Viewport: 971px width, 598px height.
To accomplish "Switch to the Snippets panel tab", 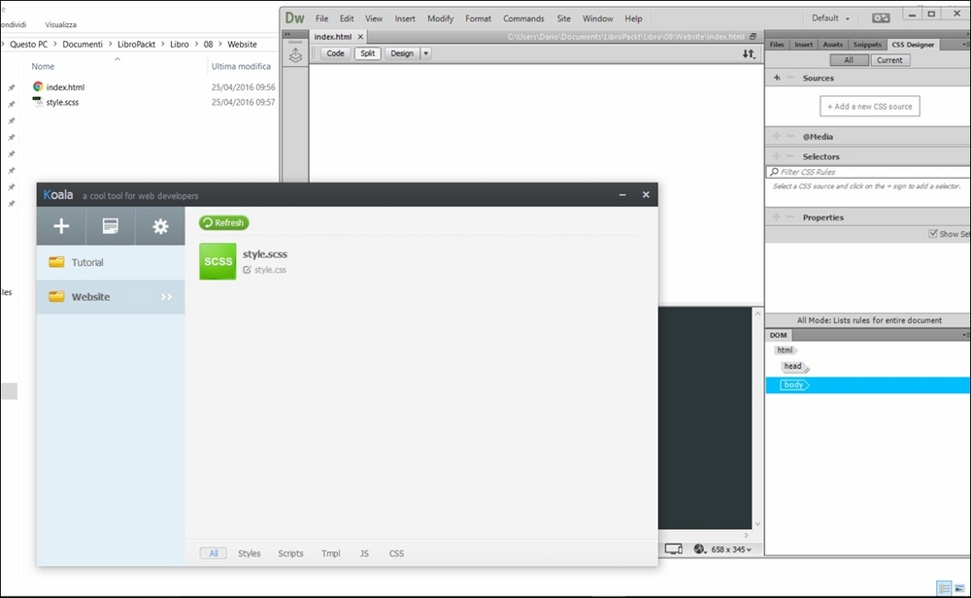I will coord(866,45).
